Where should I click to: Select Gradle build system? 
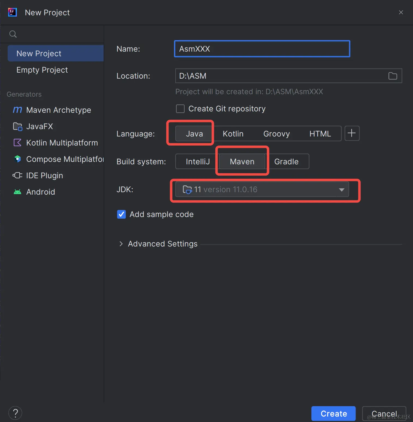pyautogui.click(x=286, y=162)
